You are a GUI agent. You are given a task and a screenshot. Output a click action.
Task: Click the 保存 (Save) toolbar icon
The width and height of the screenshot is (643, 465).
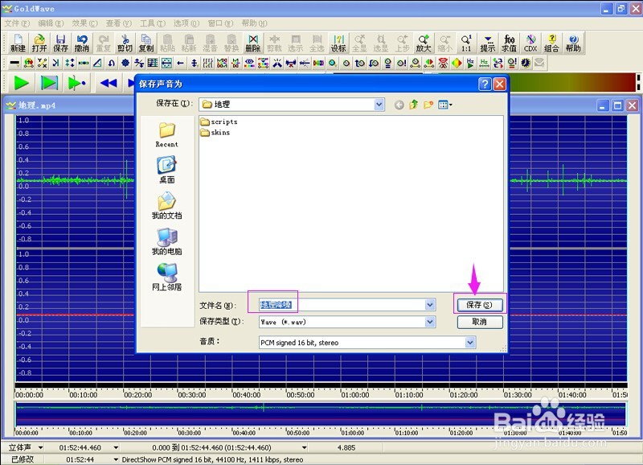(61, 43)
